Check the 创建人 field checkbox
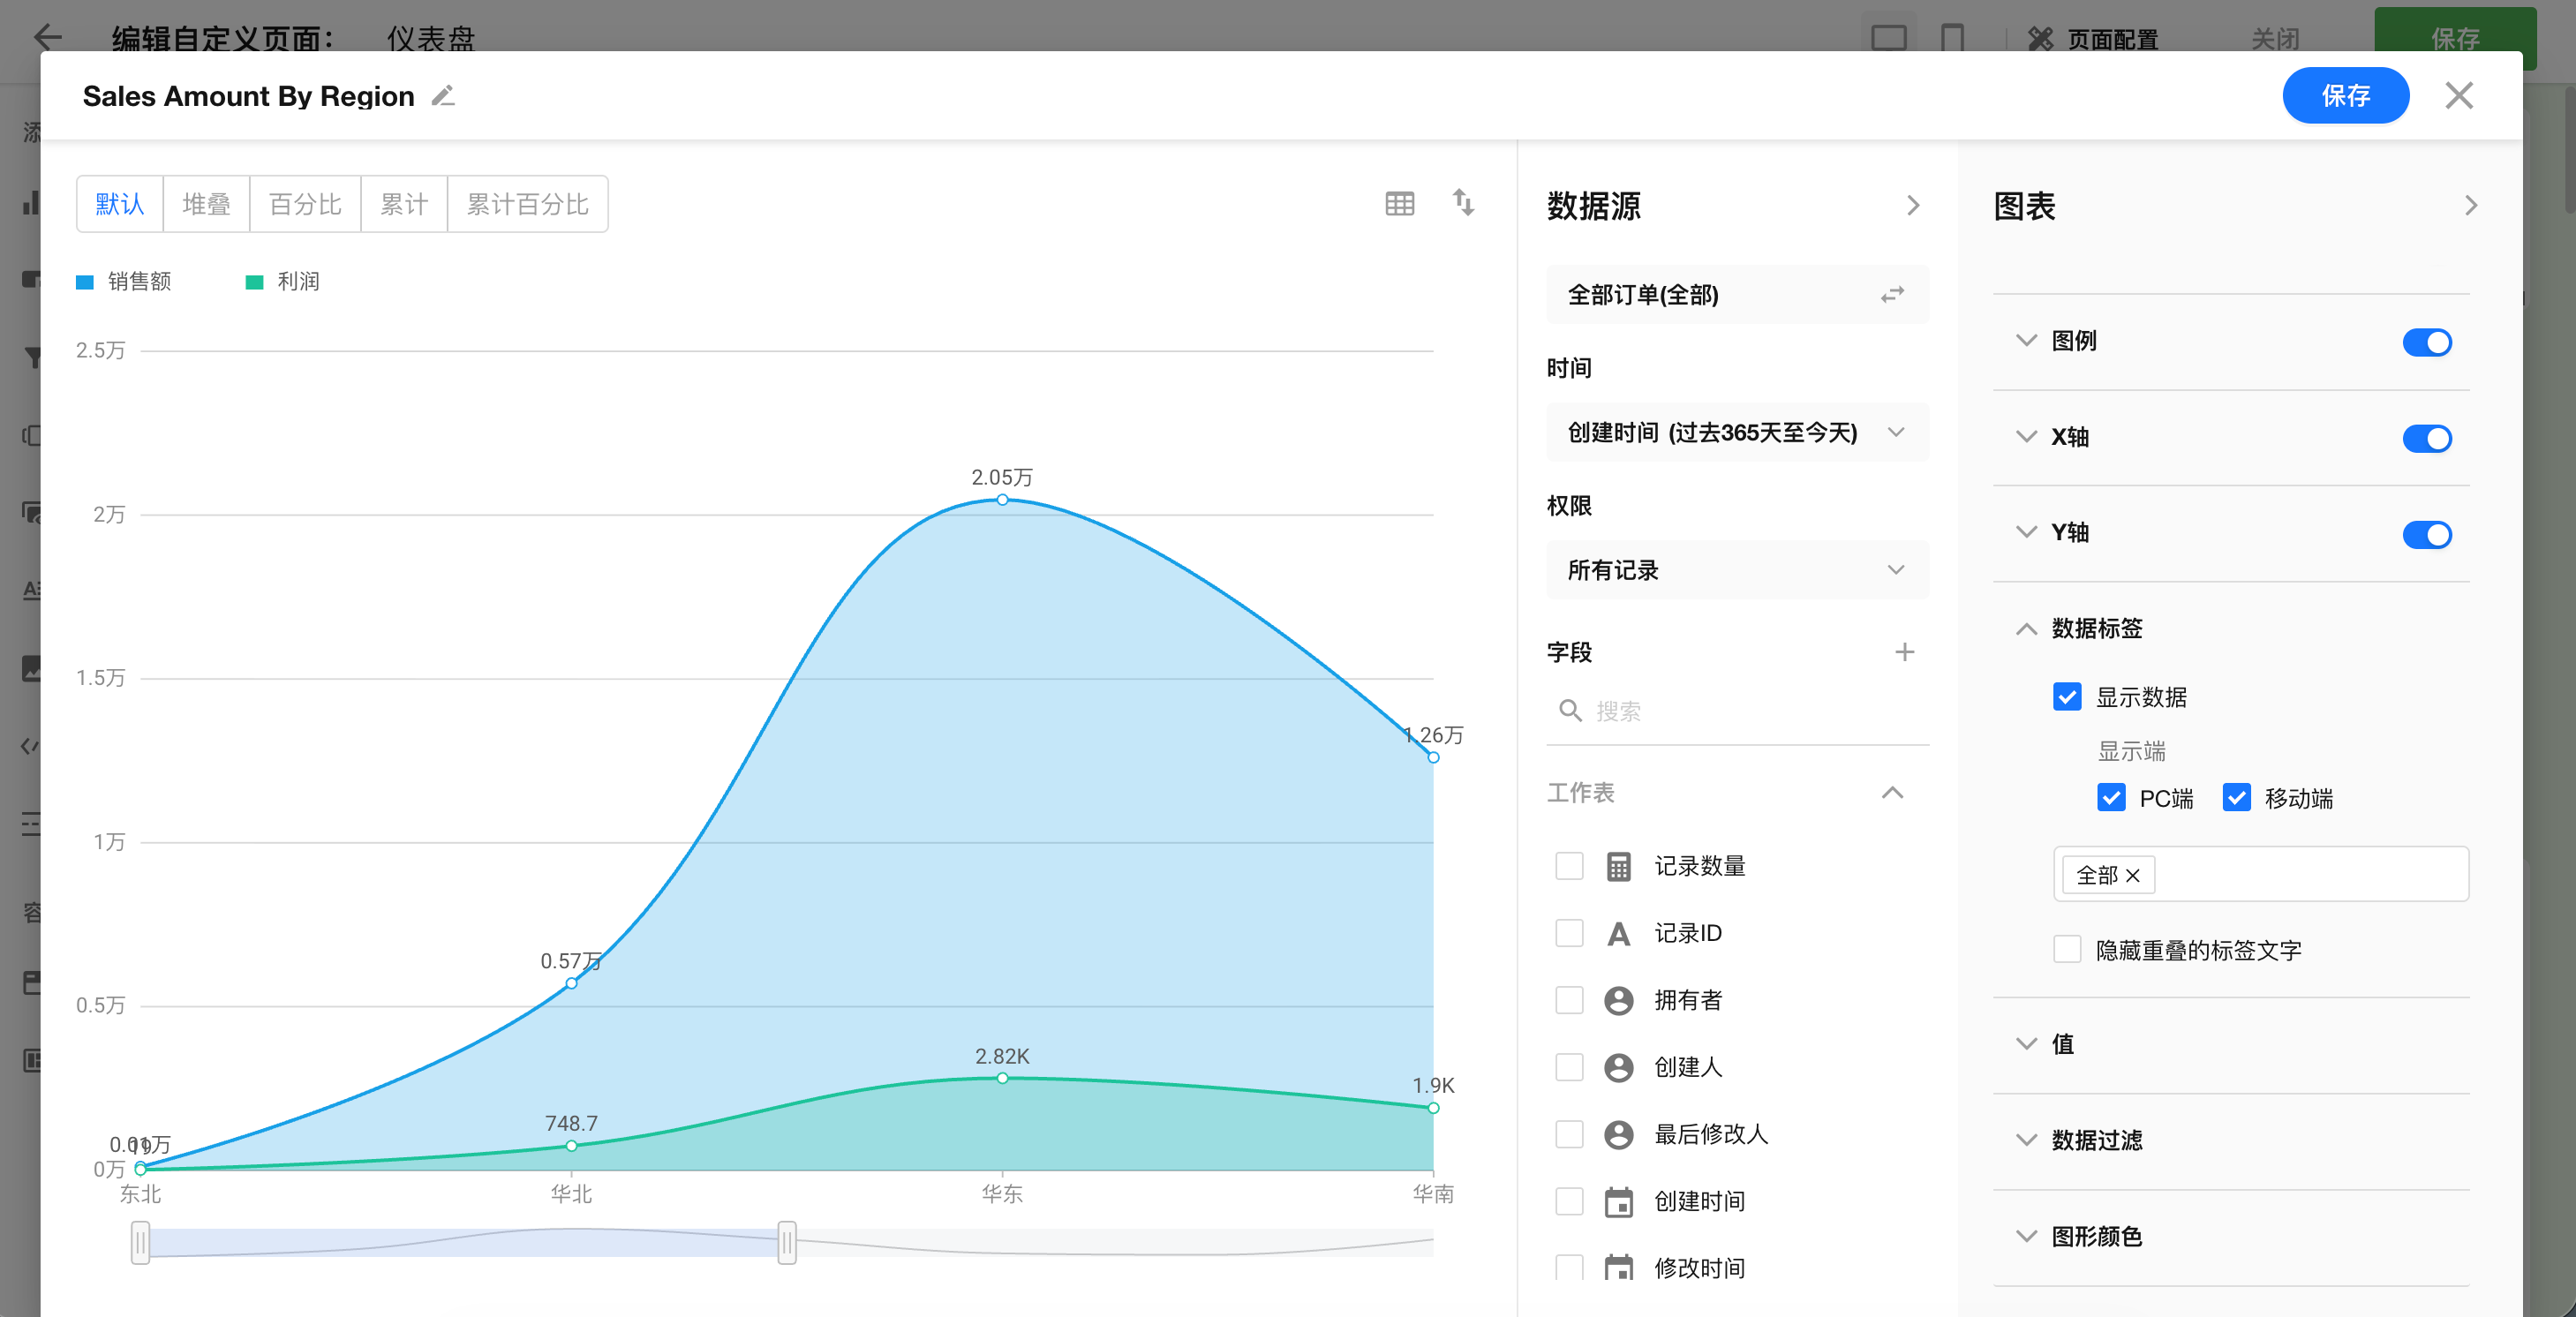The height and width of the screenshot is (1317, 2576). click(1569, 1067)
